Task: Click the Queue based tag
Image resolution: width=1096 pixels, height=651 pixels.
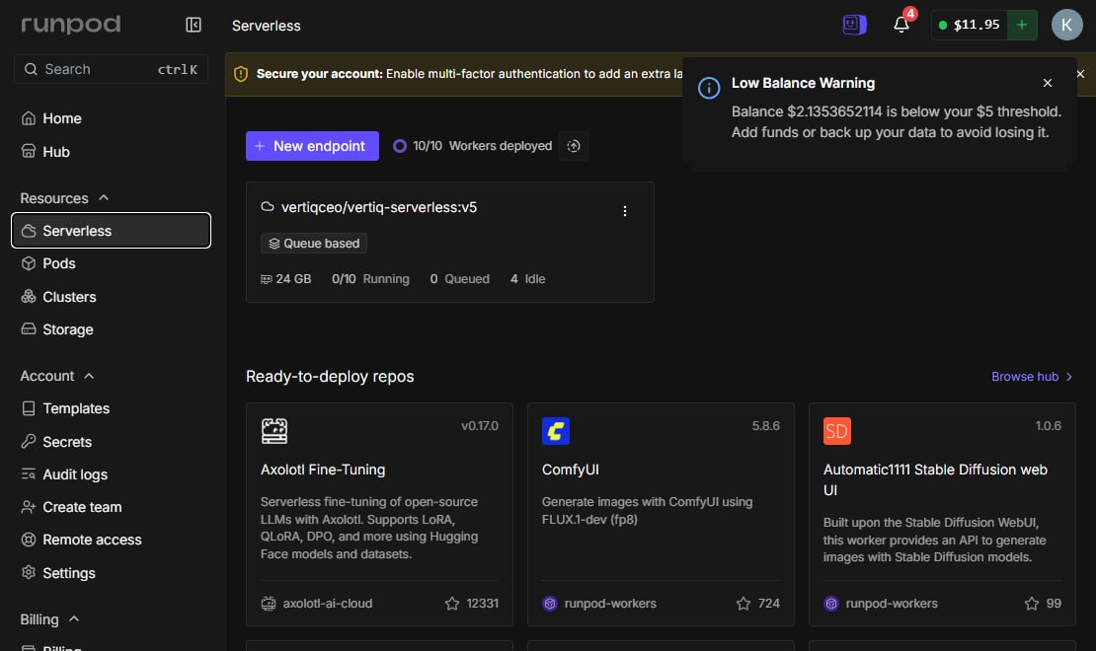Action: click(x=314, y=243)
